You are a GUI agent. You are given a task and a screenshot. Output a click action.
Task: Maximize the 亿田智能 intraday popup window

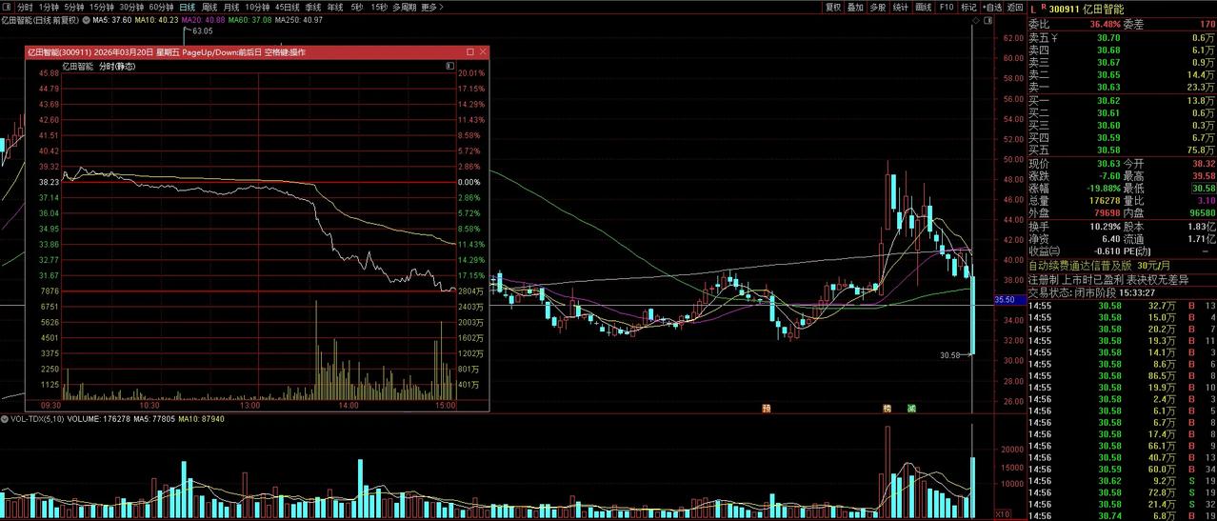469,52
